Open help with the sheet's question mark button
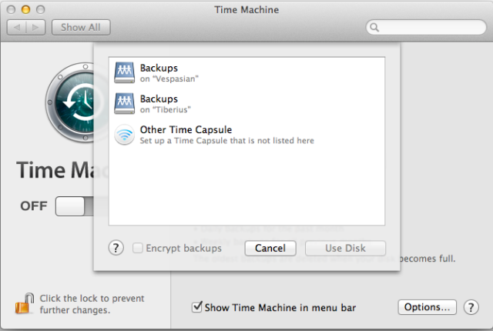The width and height of the screenshot is (493, 331). [116, 248]
